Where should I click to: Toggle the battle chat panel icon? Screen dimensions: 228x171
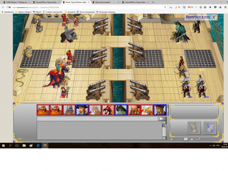tap(186, 139)
